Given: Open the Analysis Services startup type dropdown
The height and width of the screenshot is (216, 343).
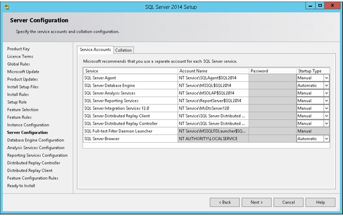Looking at the screenshot, I should click(x=326, y=93).
